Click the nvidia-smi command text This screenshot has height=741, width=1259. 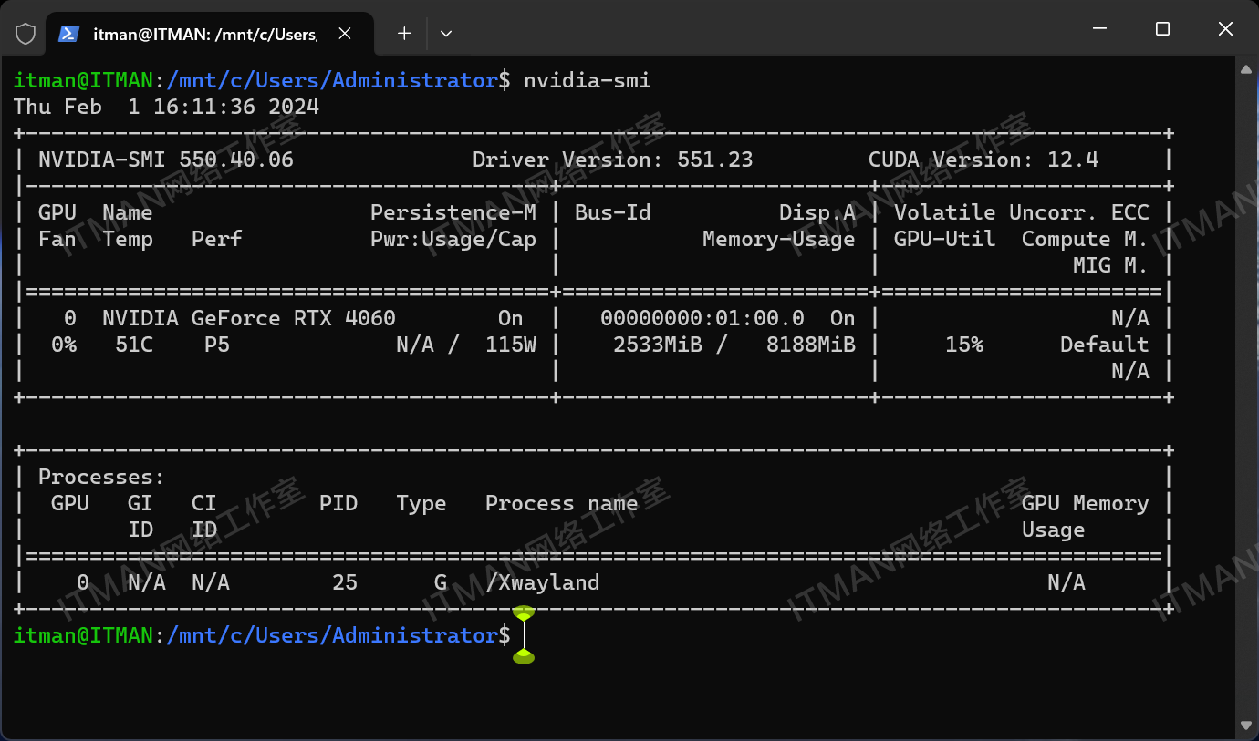point(587,80)
